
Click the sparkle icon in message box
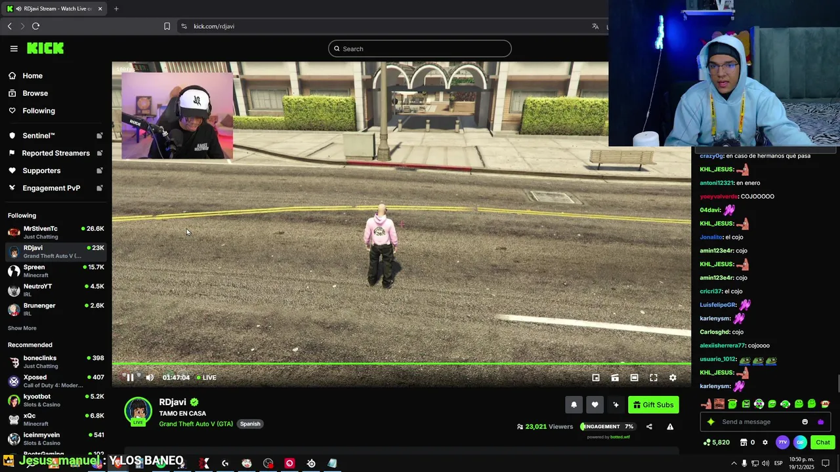coord(711,422)
